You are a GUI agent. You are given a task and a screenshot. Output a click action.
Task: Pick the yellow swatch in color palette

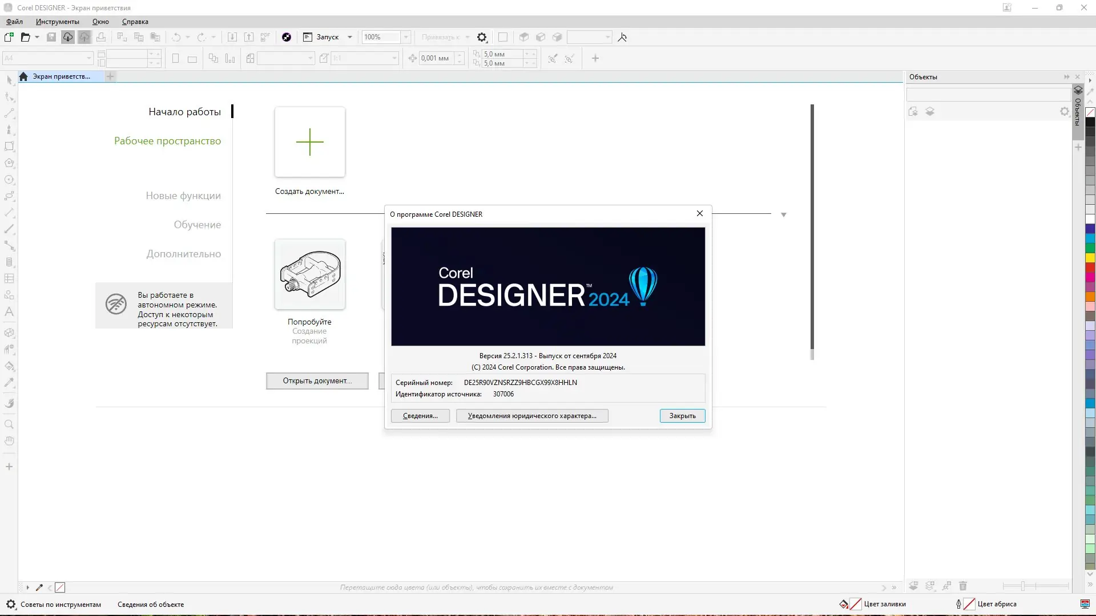coord(1090,258)
